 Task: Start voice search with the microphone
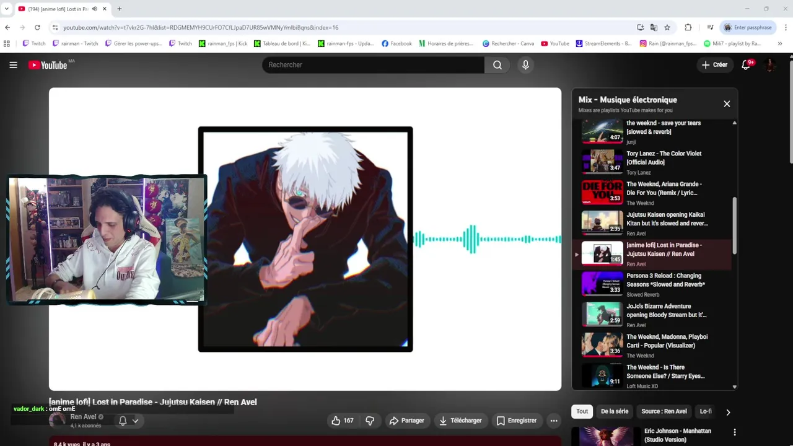[x=525, y=65]
